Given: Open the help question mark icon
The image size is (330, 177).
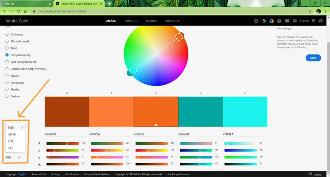Looking at the screenshot, I should click(x=279, y=21).
